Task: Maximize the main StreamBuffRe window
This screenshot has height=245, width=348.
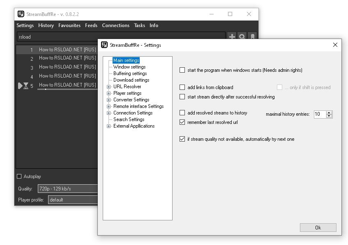Action: (230, 14)
